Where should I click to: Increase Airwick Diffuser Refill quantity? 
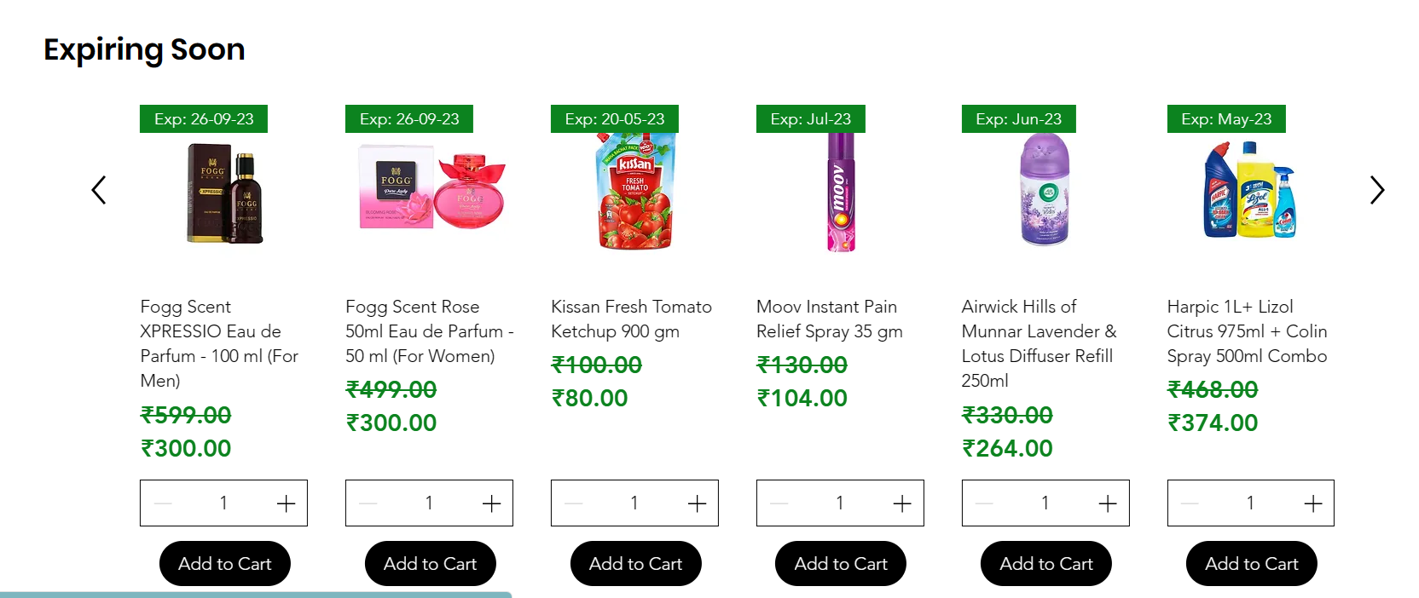1108,503
